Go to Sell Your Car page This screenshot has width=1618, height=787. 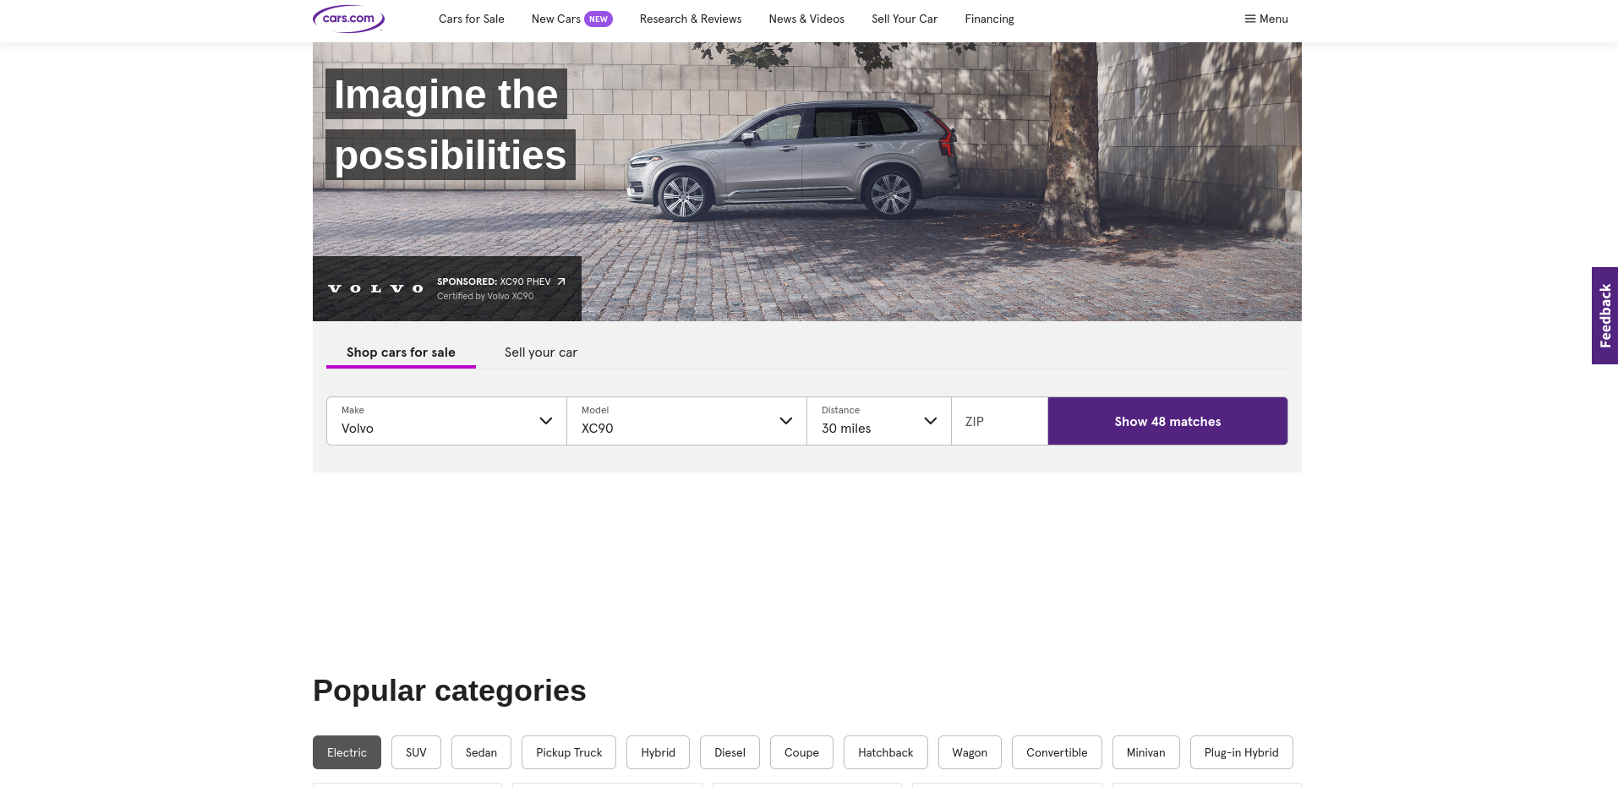click(905, 19)
